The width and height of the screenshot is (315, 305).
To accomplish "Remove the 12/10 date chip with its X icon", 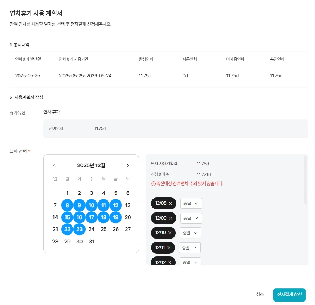I will [170, 233].
